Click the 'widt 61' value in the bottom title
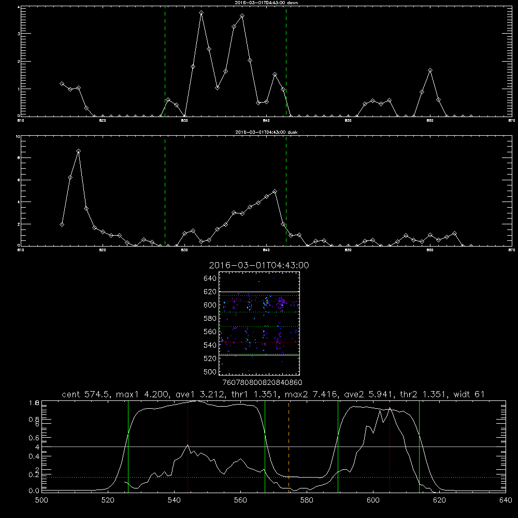 [469, 394]
